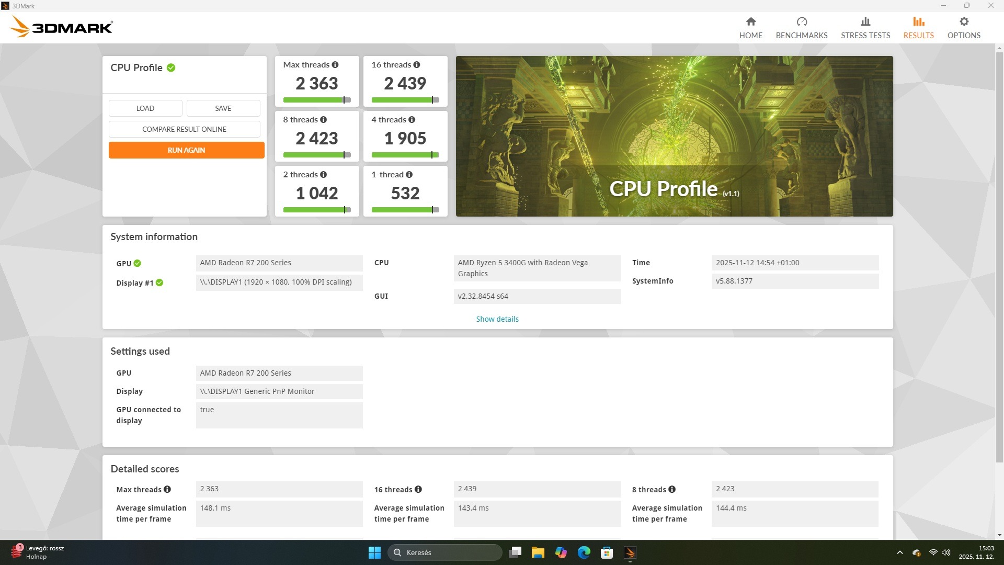Open the Windows Start menu
Image resolution: width=1004 pixels, height=565 pixels.
coord(374,552)
